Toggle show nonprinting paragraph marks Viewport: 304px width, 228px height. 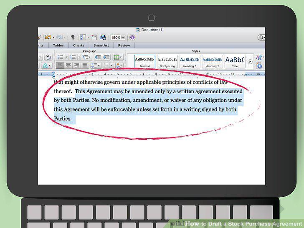tap(73, 37)
